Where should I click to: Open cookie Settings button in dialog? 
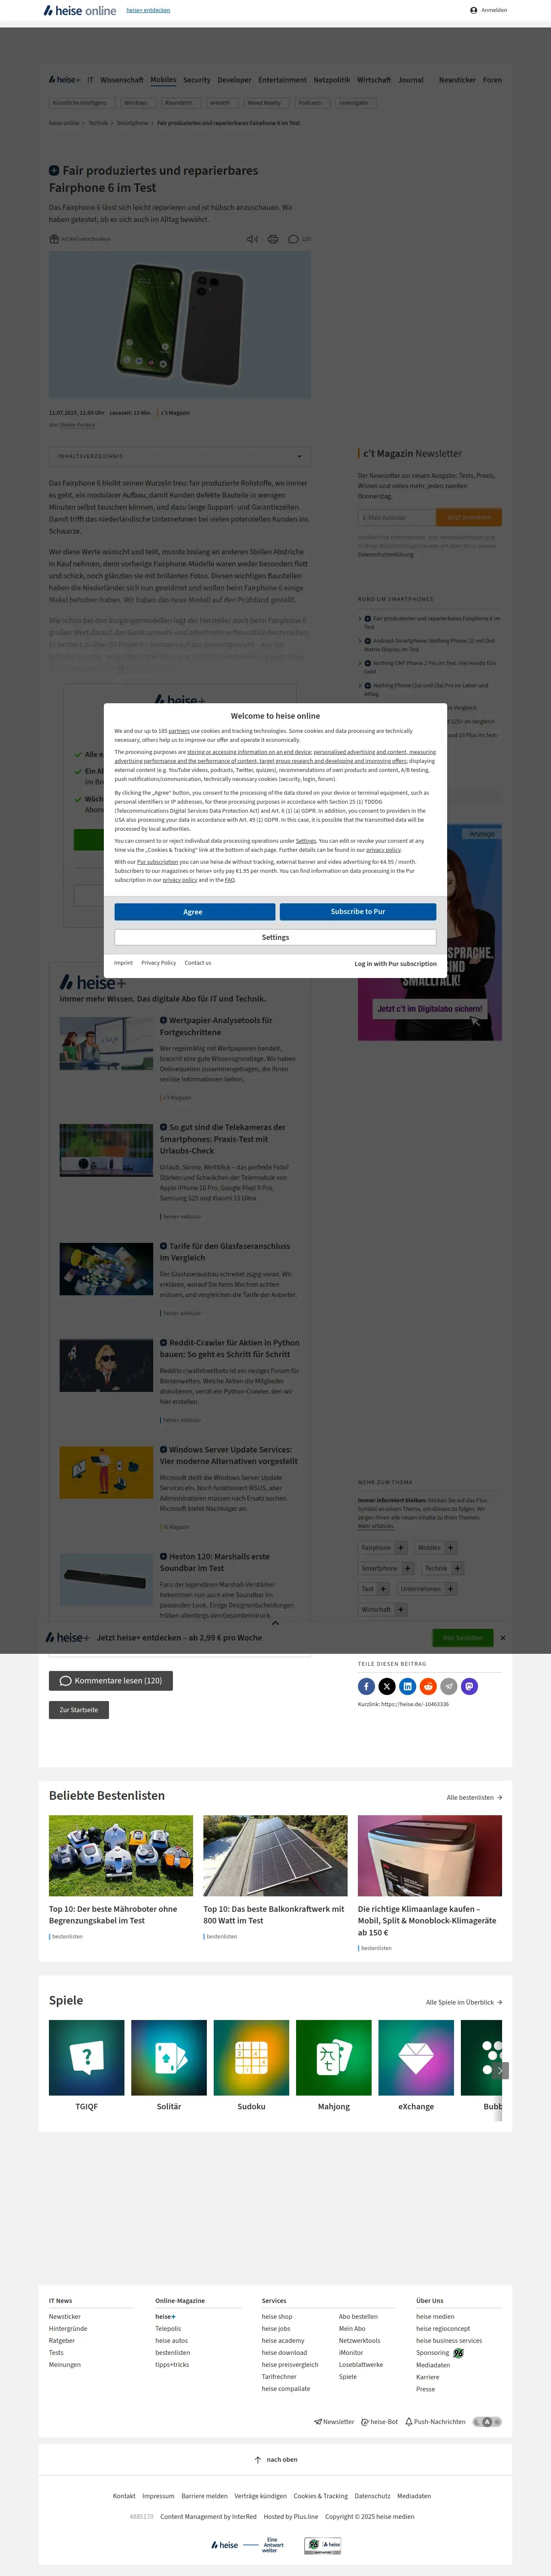(275, 937)
